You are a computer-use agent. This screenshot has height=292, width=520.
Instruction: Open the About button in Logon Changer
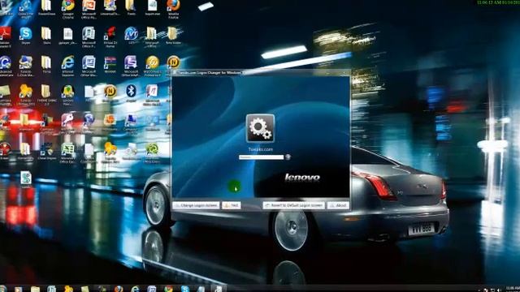click(x=338, y=205)
